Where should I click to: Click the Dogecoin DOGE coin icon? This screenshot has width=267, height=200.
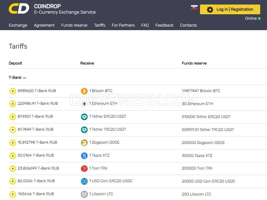[x=84, y=143]
